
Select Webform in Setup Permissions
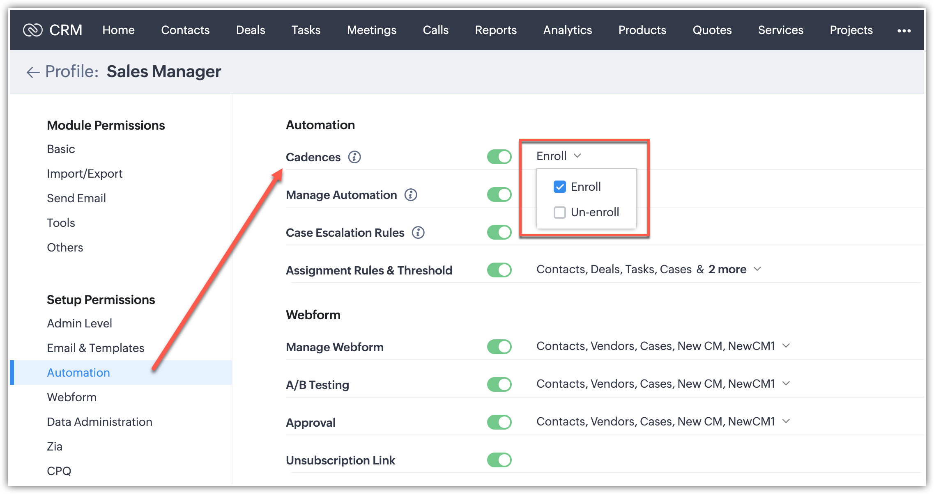pyautogui.click(x=71, y=397)
